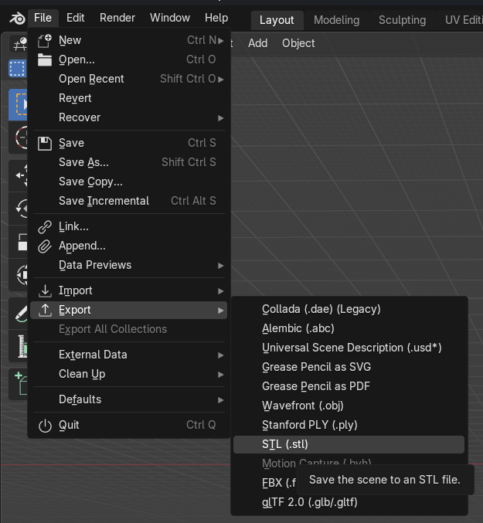Viewport: 483px width, 523px height.
Task: Export as Alembic (.abc)
Action: (349, 328)
